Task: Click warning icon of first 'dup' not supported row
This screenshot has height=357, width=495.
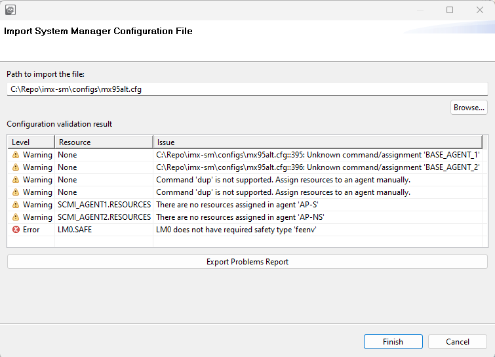Action: (x=16, y=180)
